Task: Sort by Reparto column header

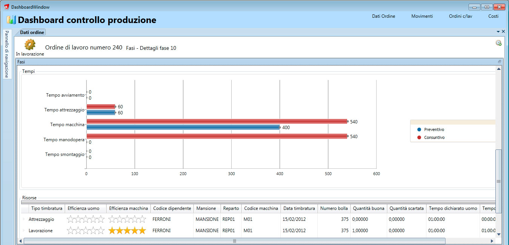Action: (231, 208)
